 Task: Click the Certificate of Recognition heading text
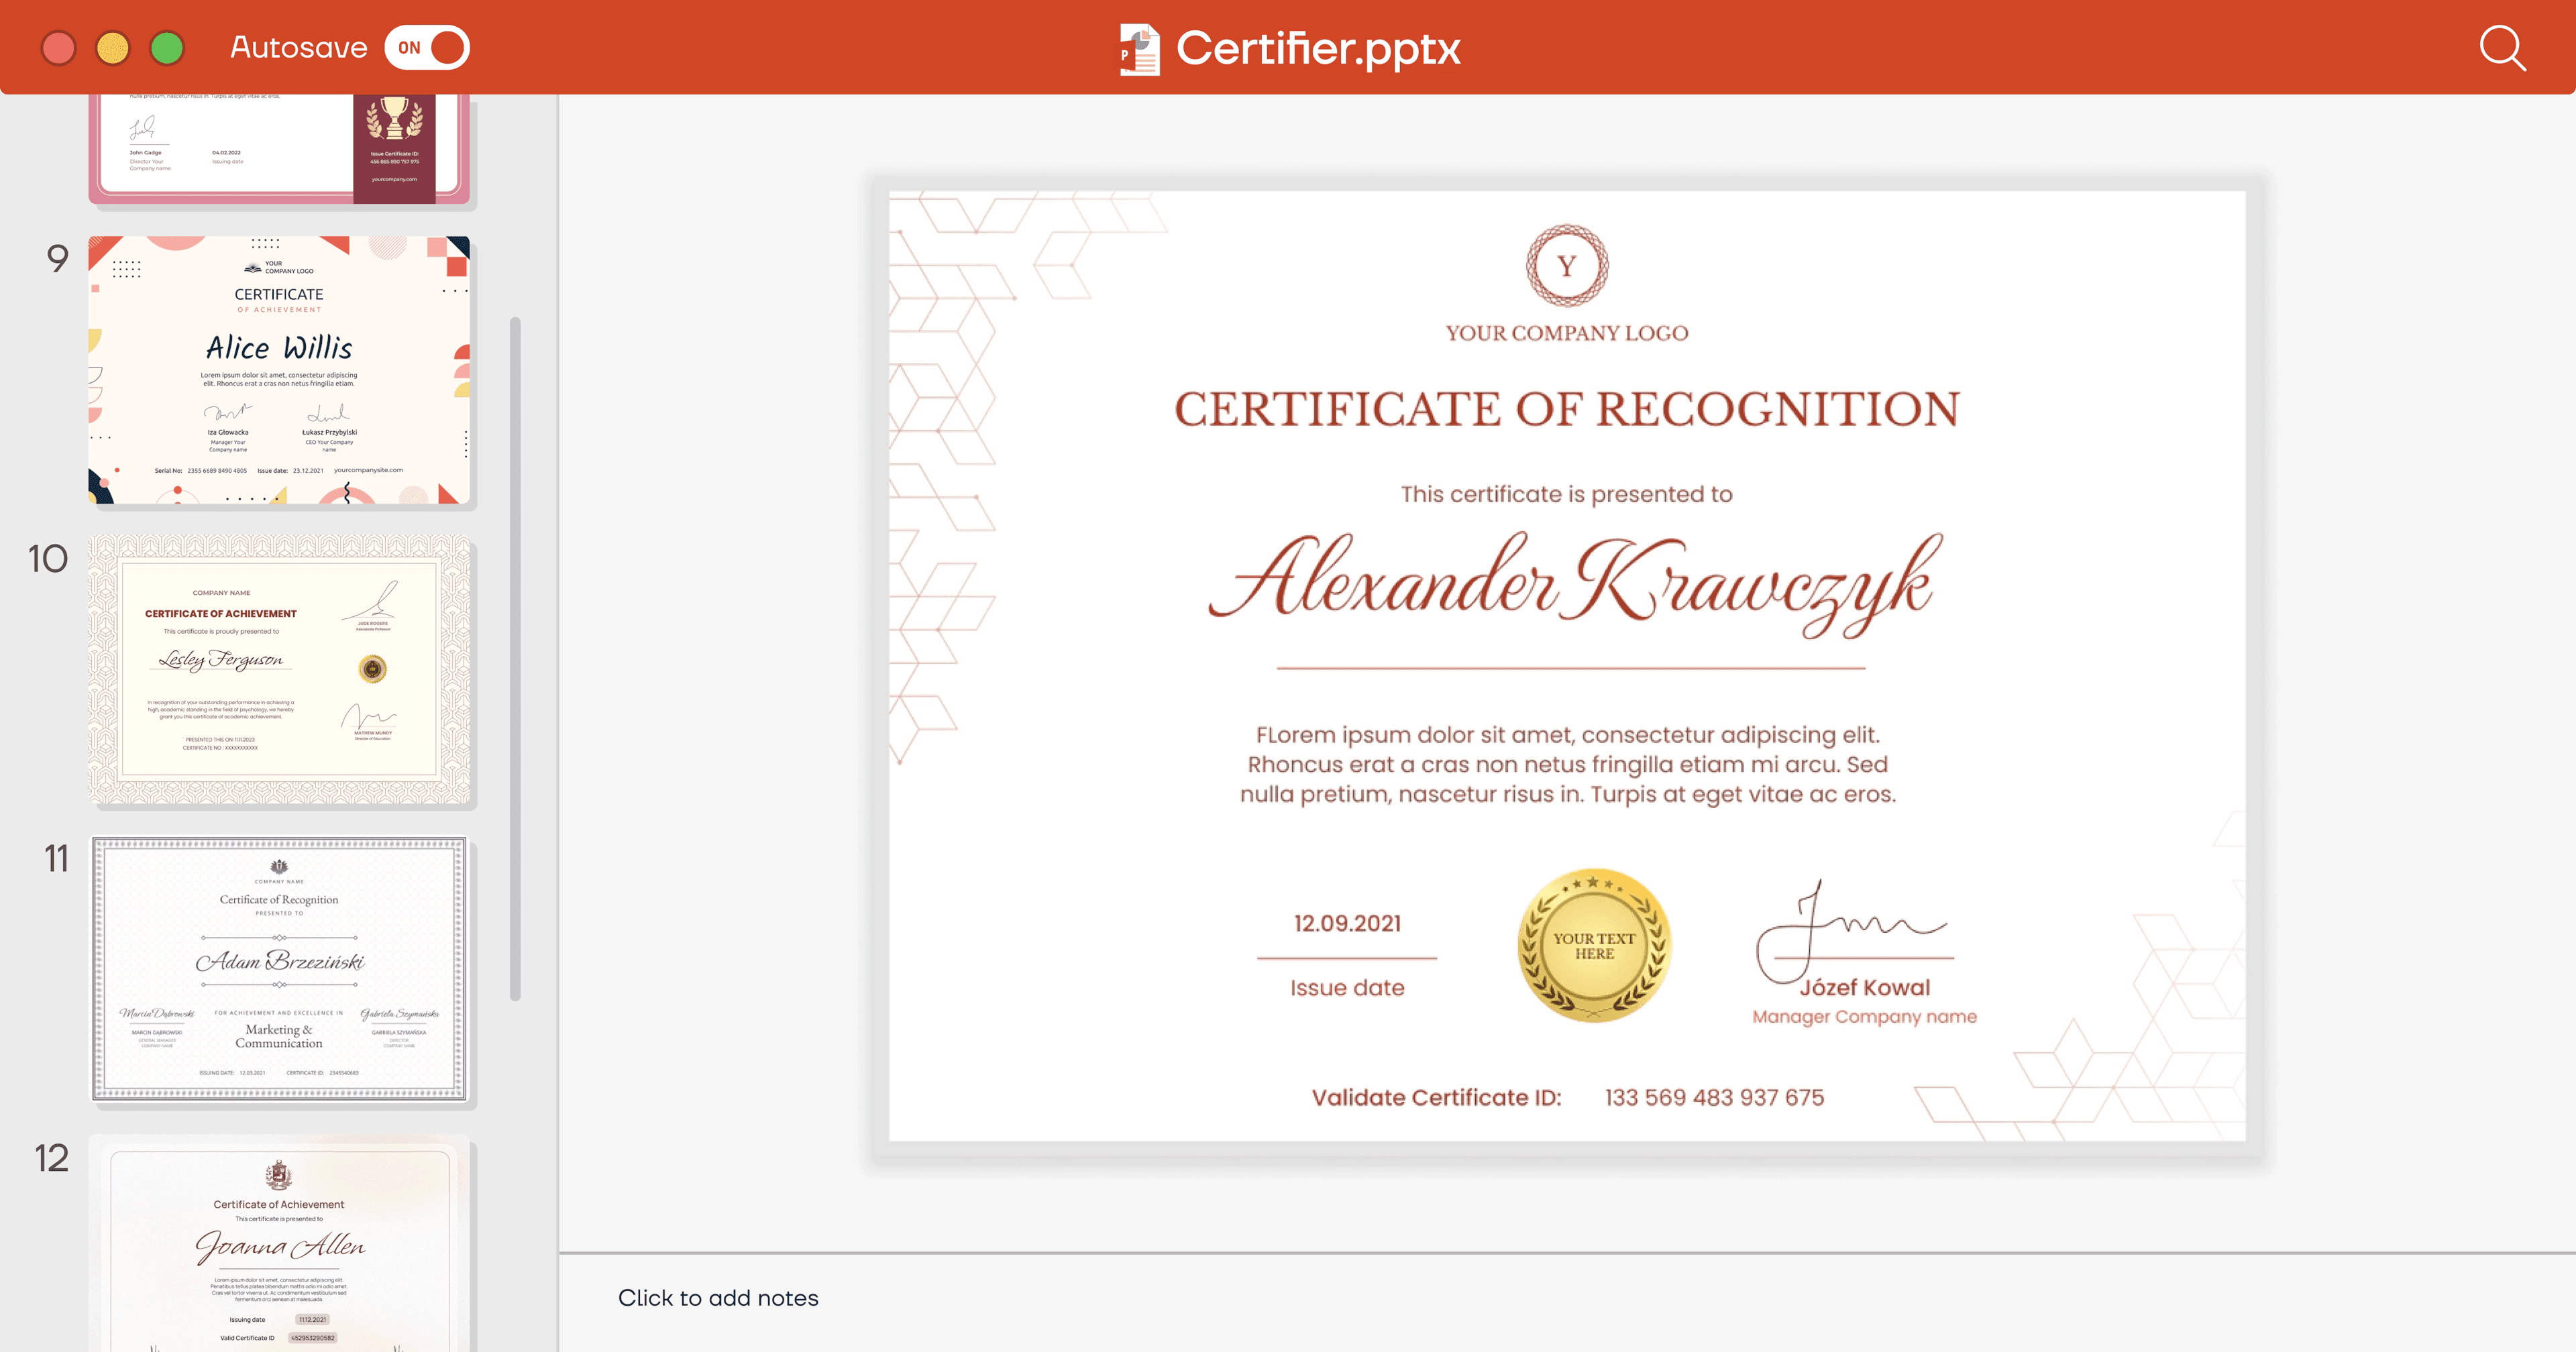tap(1566, 409)
